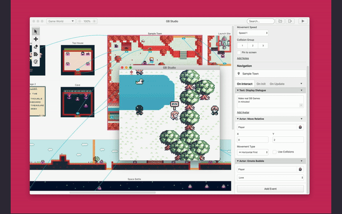Collapse the Actor: Emote Bubble event
The height and width of the screenshot is (214, 342).
(x=238, y=161)
